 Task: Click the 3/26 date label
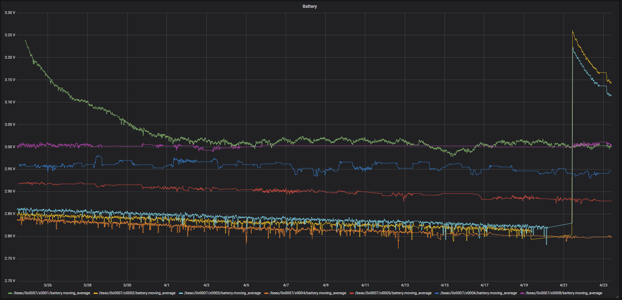pyautogui.click(x=48, y=285)
